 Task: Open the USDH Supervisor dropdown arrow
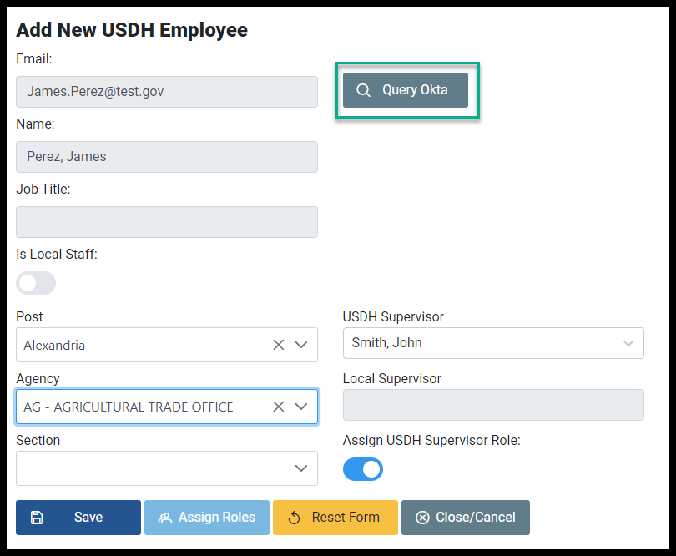coord(628,343)
